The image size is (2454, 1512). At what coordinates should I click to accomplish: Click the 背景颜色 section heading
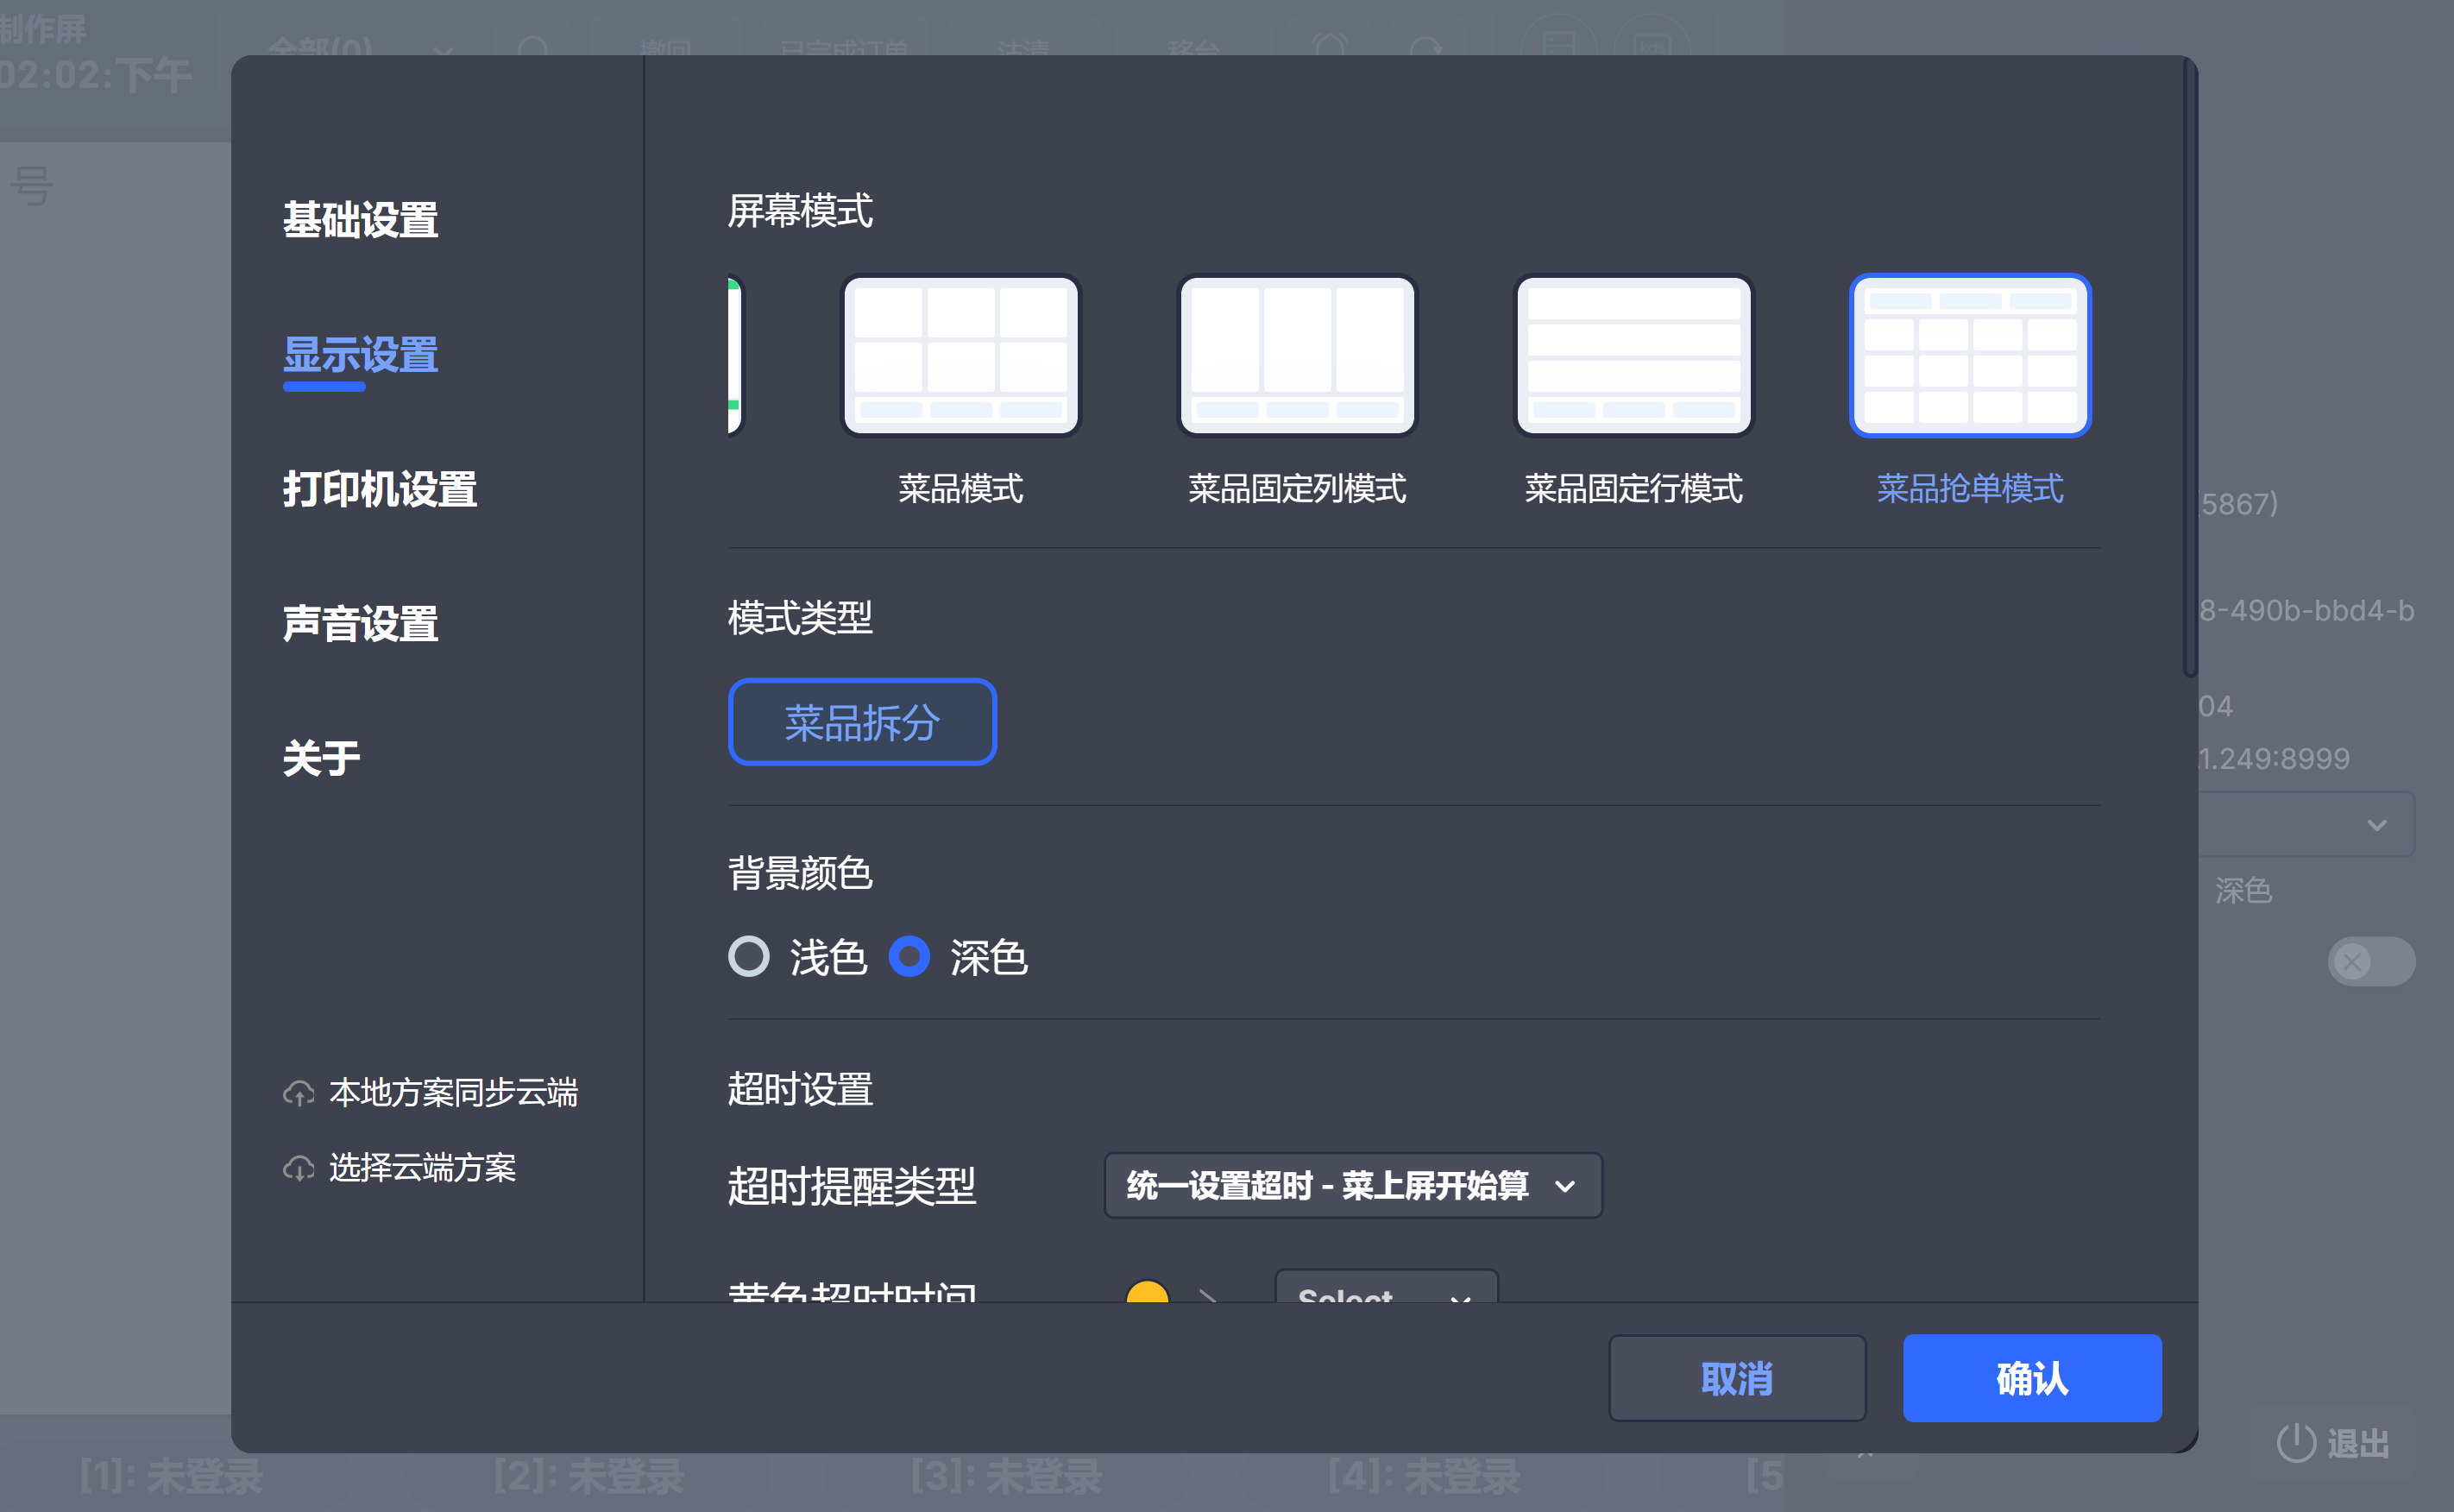click(800, 873)
